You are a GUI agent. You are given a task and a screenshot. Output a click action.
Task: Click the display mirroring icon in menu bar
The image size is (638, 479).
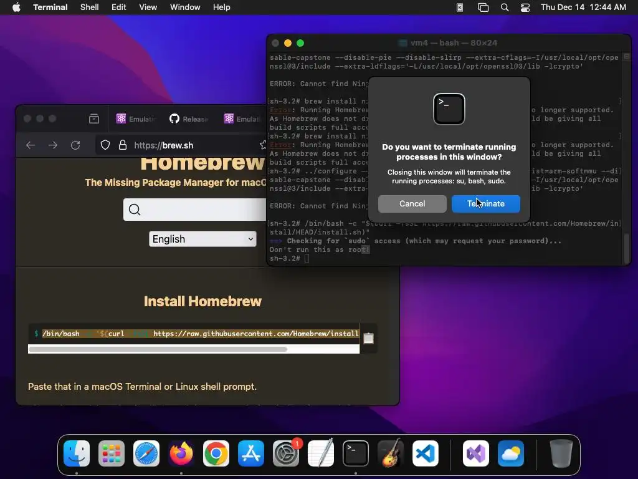click(x=460, y=7)
